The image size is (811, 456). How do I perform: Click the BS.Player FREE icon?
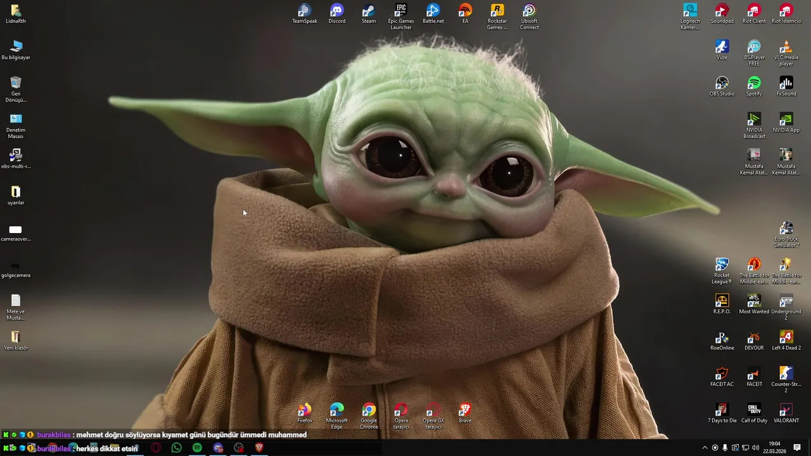[x=754, y=53]
